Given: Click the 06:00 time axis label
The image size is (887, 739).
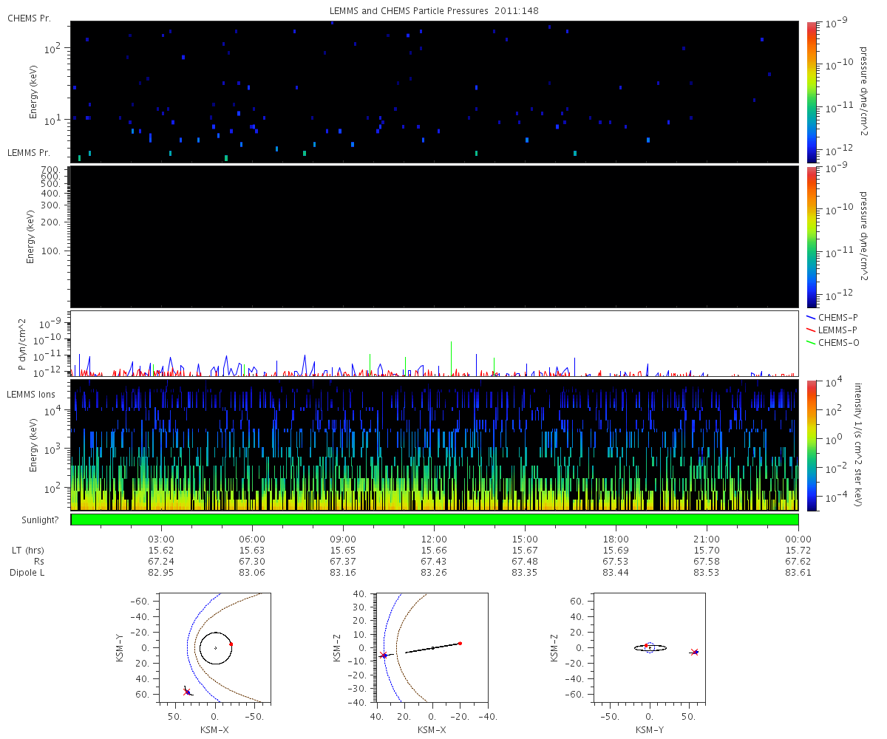Looking at the screenshot, I should [252, 539].
